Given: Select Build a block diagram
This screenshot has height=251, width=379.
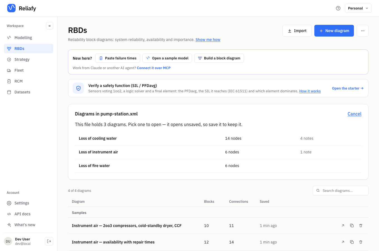Looking at the screenshot, I should 219,58.
